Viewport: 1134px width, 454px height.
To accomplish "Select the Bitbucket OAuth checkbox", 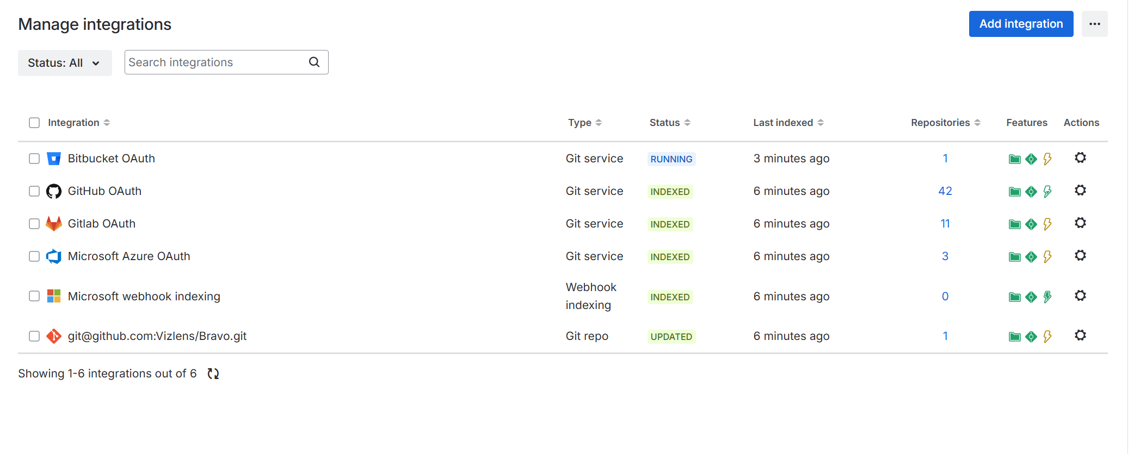I will click(34, 159).
